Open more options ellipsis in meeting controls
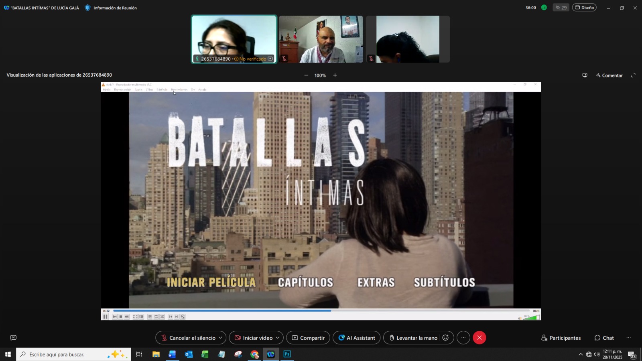 [463, 338]
